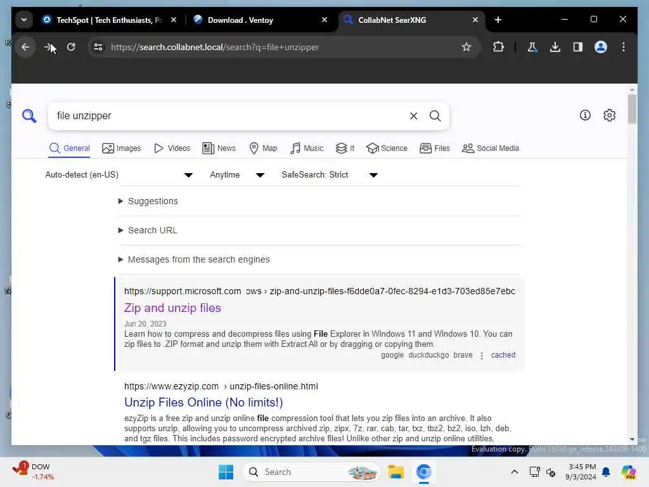Select the Science search category
Viewport: 649px width, 487px height.
click(387, 148)
